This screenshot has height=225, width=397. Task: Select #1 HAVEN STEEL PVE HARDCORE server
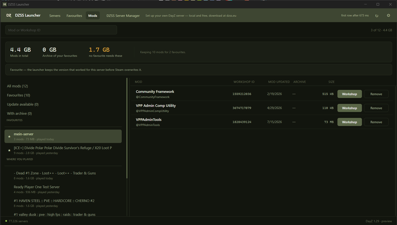pos(63,203)
